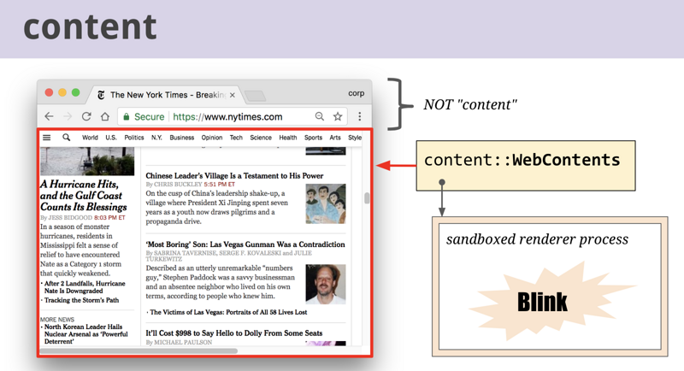
Task: Click the 8:03 PM ET timestamp
Action: coord(109,217)
